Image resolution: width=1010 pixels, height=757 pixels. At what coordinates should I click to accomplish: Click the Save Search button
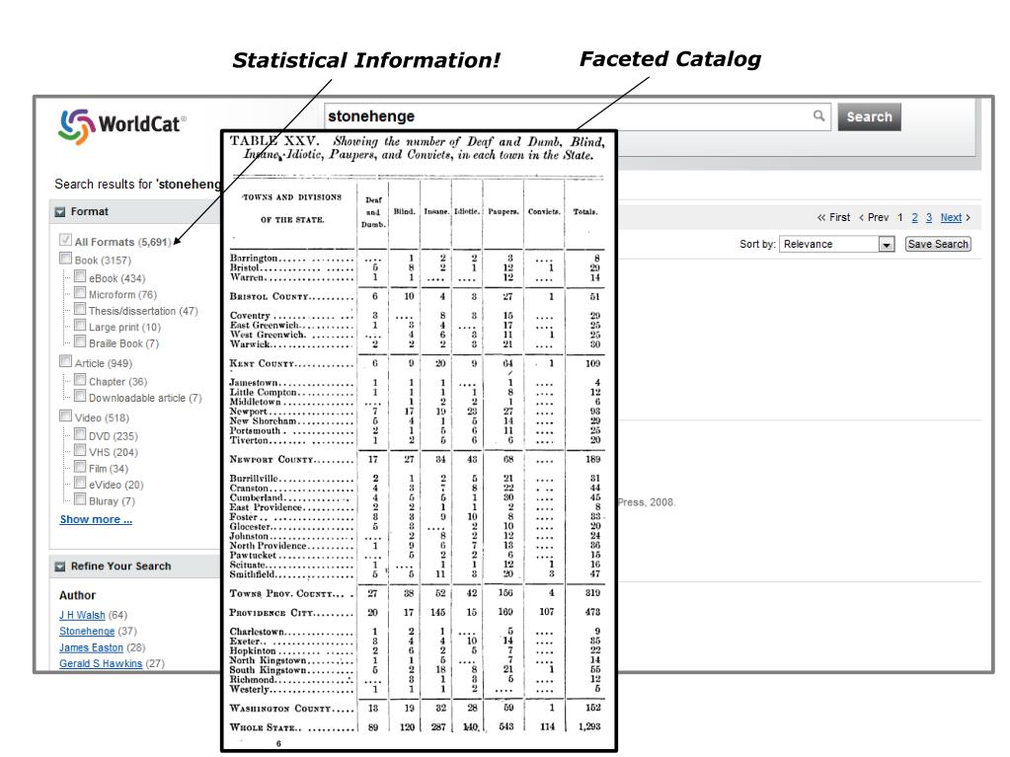[x=938, y=244]
